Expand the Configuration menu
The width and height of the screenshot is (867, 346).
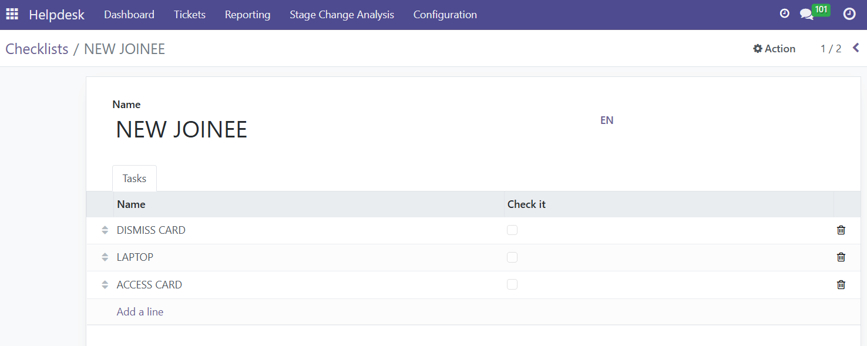coord(445,15)
